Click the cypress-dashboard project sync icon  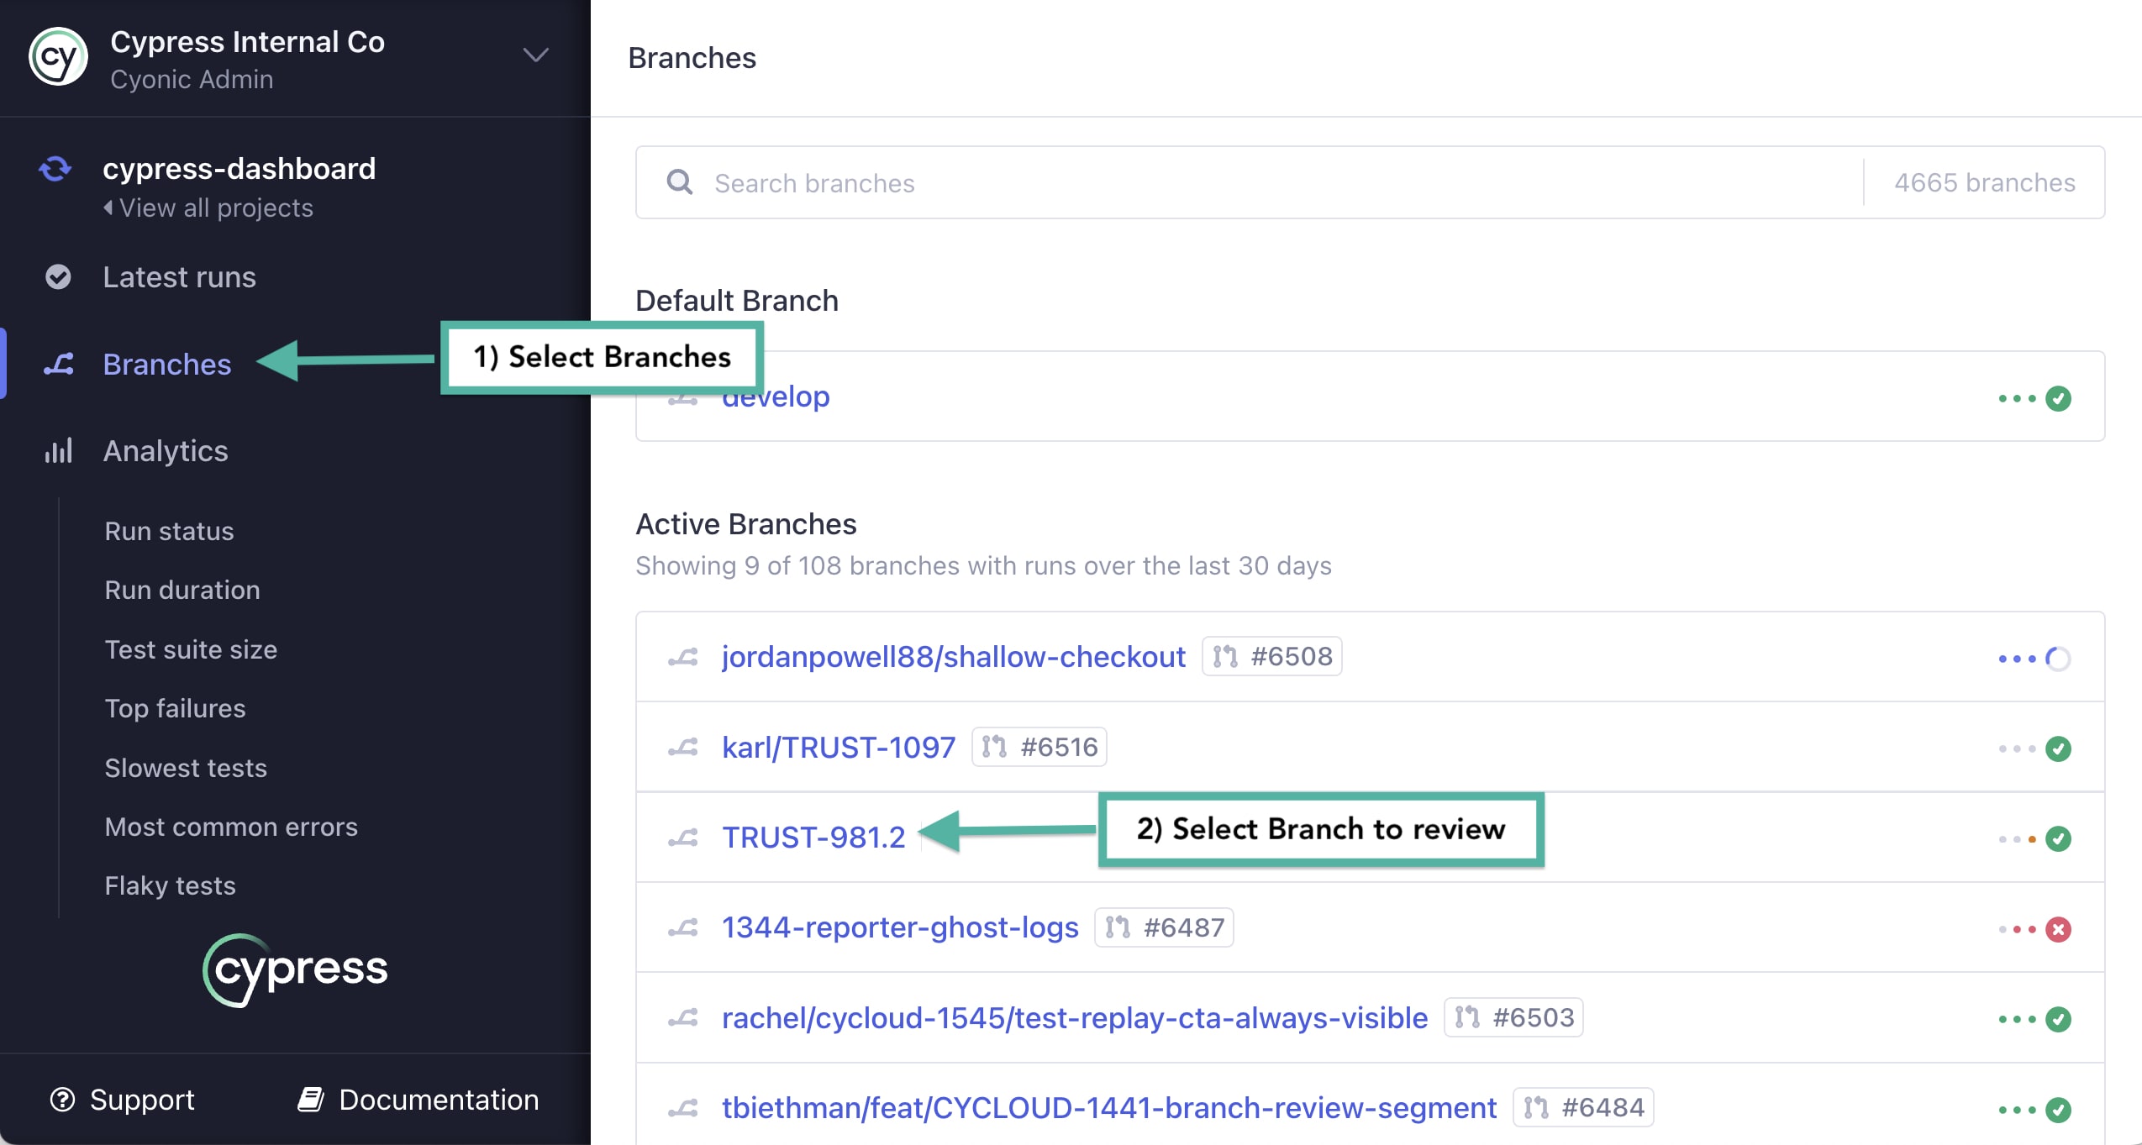click(55, 169)
